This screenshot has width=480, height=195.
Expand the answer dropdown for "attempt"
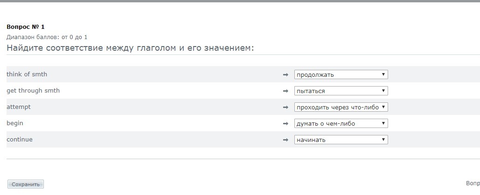tap(341, 107)
